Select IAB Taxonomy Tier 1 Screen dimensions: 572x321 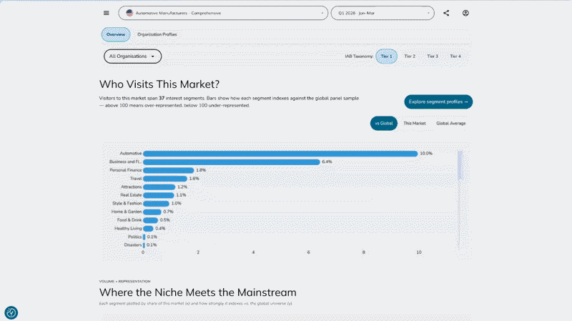(386, 56)
